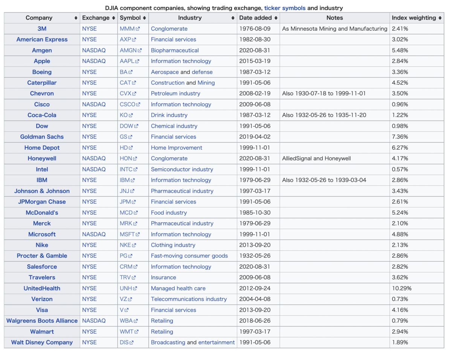Image resolution: width=452 pixels, height=352 pixels.
Task: Click Fast-moving consumer goods link
Action: (x=189, y=256)
